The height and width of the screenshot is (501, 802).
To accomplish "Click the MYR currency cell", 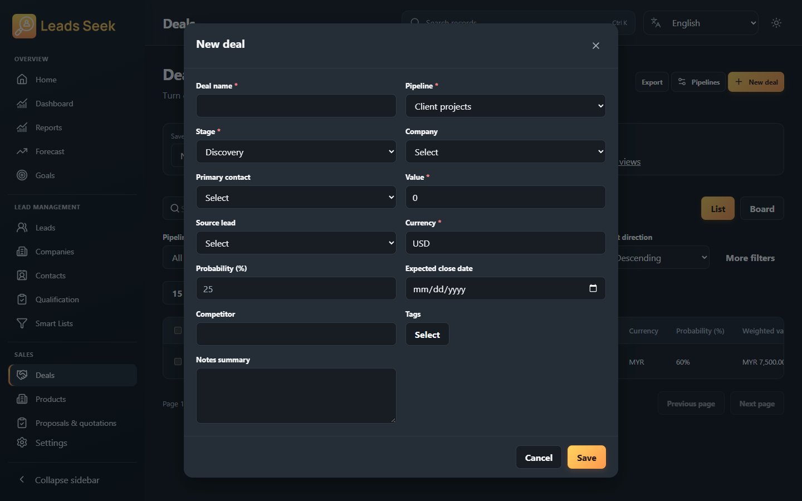I will pos(637,362).
